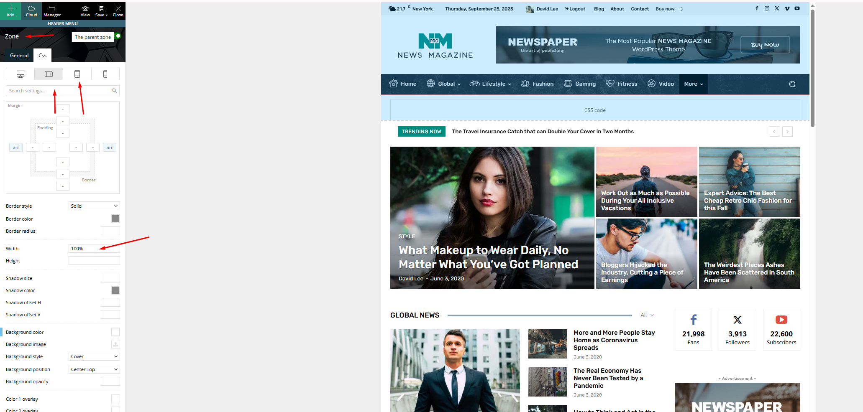Expand the More menu item
This screenshot has width=863, height=412.
tap(694, 84)
